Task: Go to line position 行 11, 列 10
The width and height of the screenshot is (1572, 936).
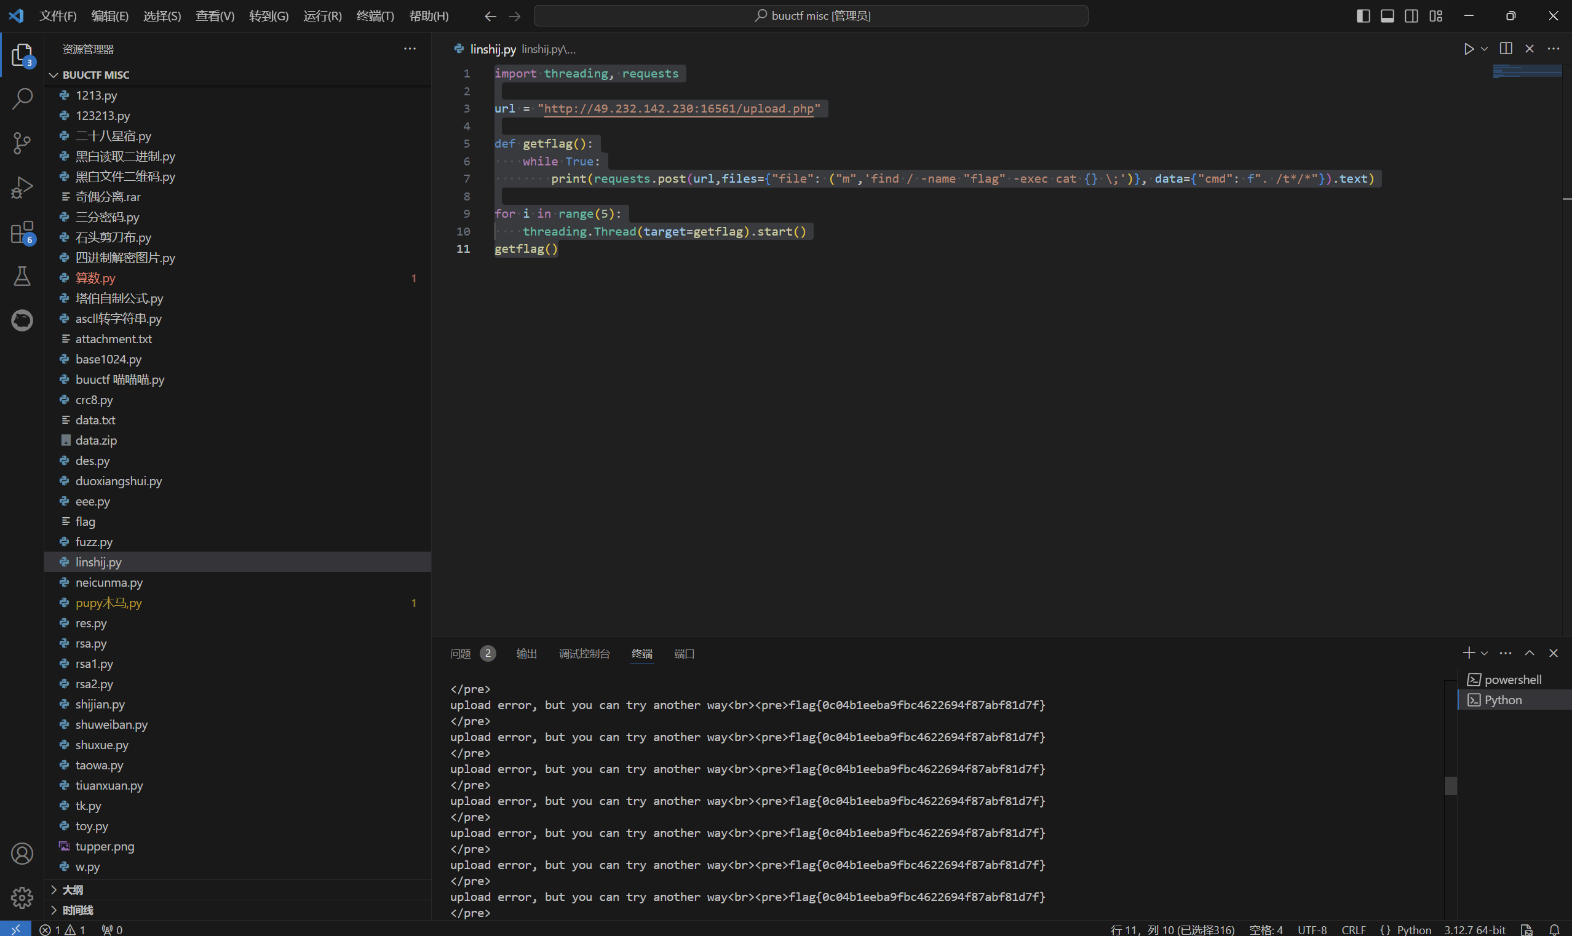Action: pyautogui.click(x=1172, y=930)
